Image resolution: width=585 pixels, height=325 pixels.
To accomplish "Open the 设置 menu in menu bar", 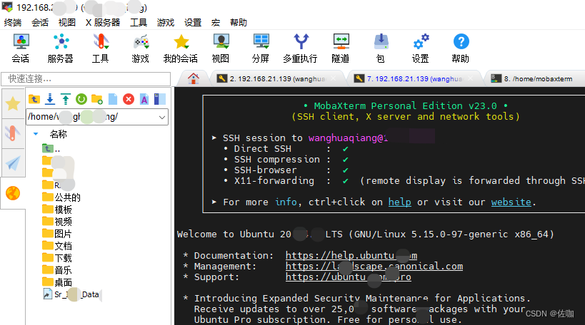I will 193,23.
